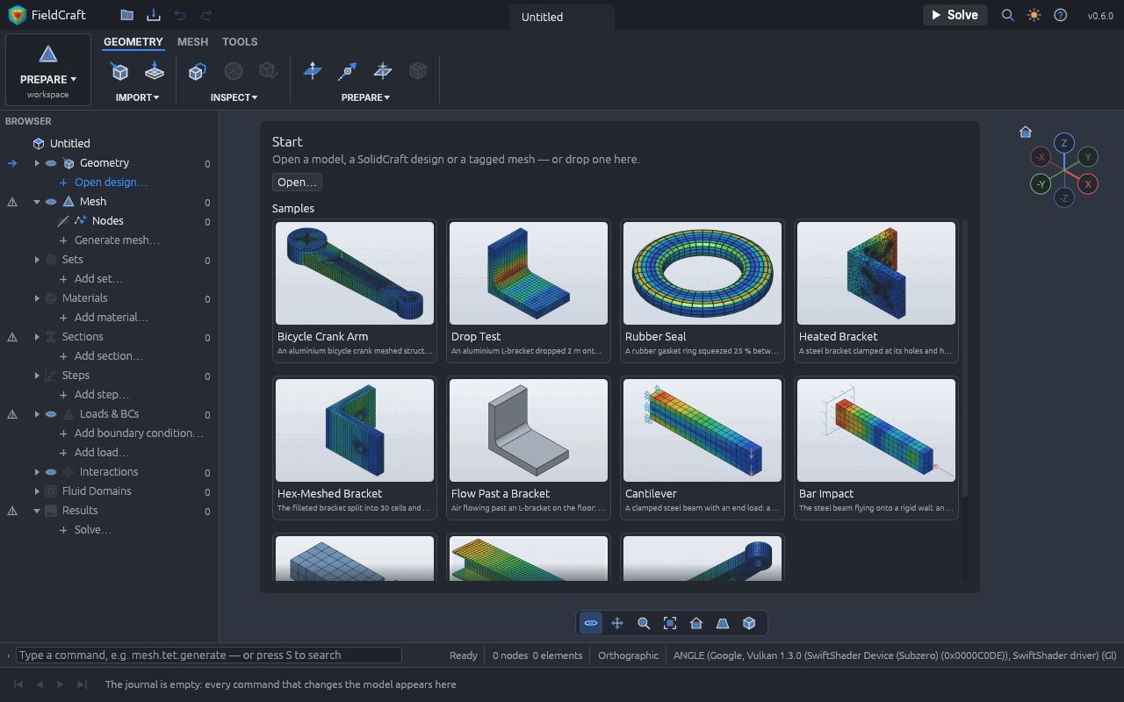Click the zoom-to-fit icon in view toolbar
1124x702 pixels.
coord(670,623)
